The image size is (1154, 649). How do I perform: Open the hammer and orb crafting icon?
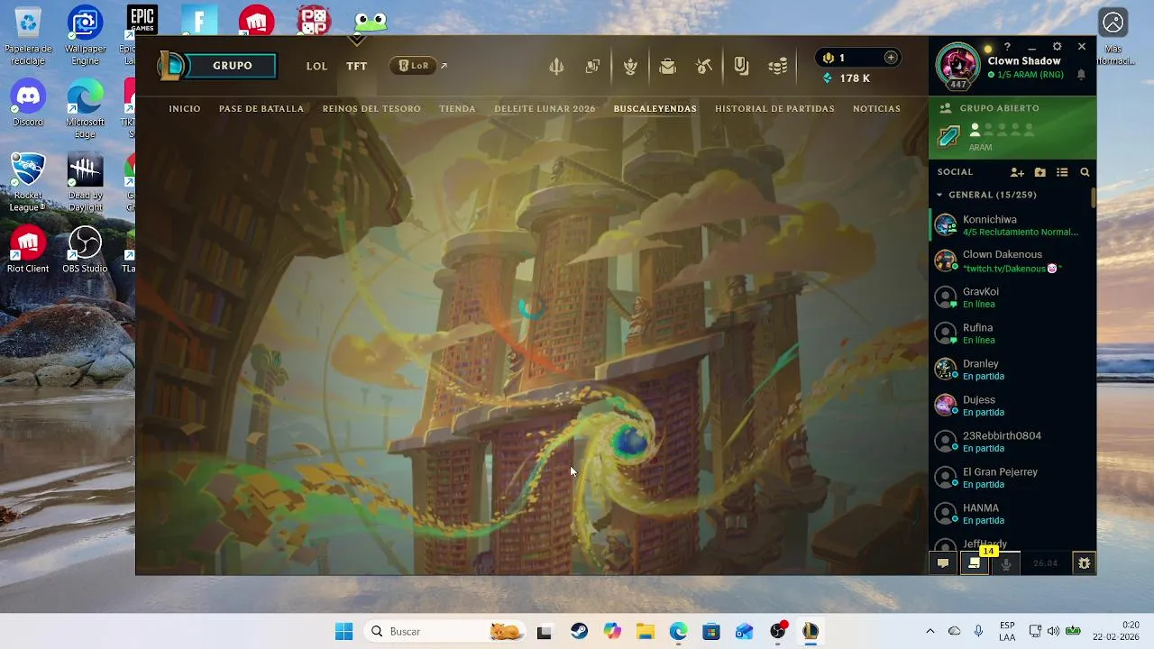pyautogui.click(x=704, y=66)
